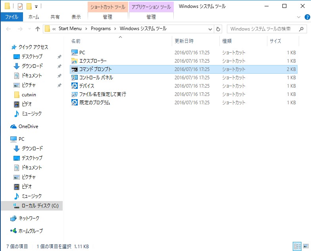Click breadcrumb arrow after Start Menu

point(86,29)
